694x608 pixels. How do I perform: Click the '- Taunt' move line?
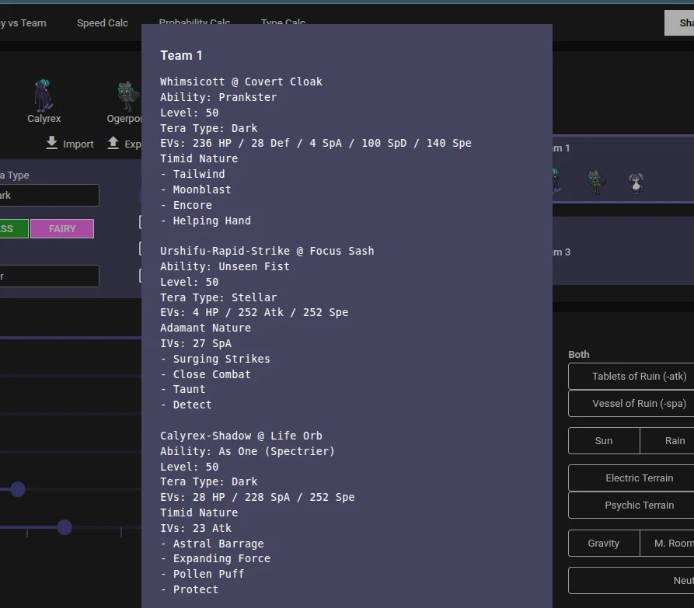pyautogui.click(x=183, y=390)
